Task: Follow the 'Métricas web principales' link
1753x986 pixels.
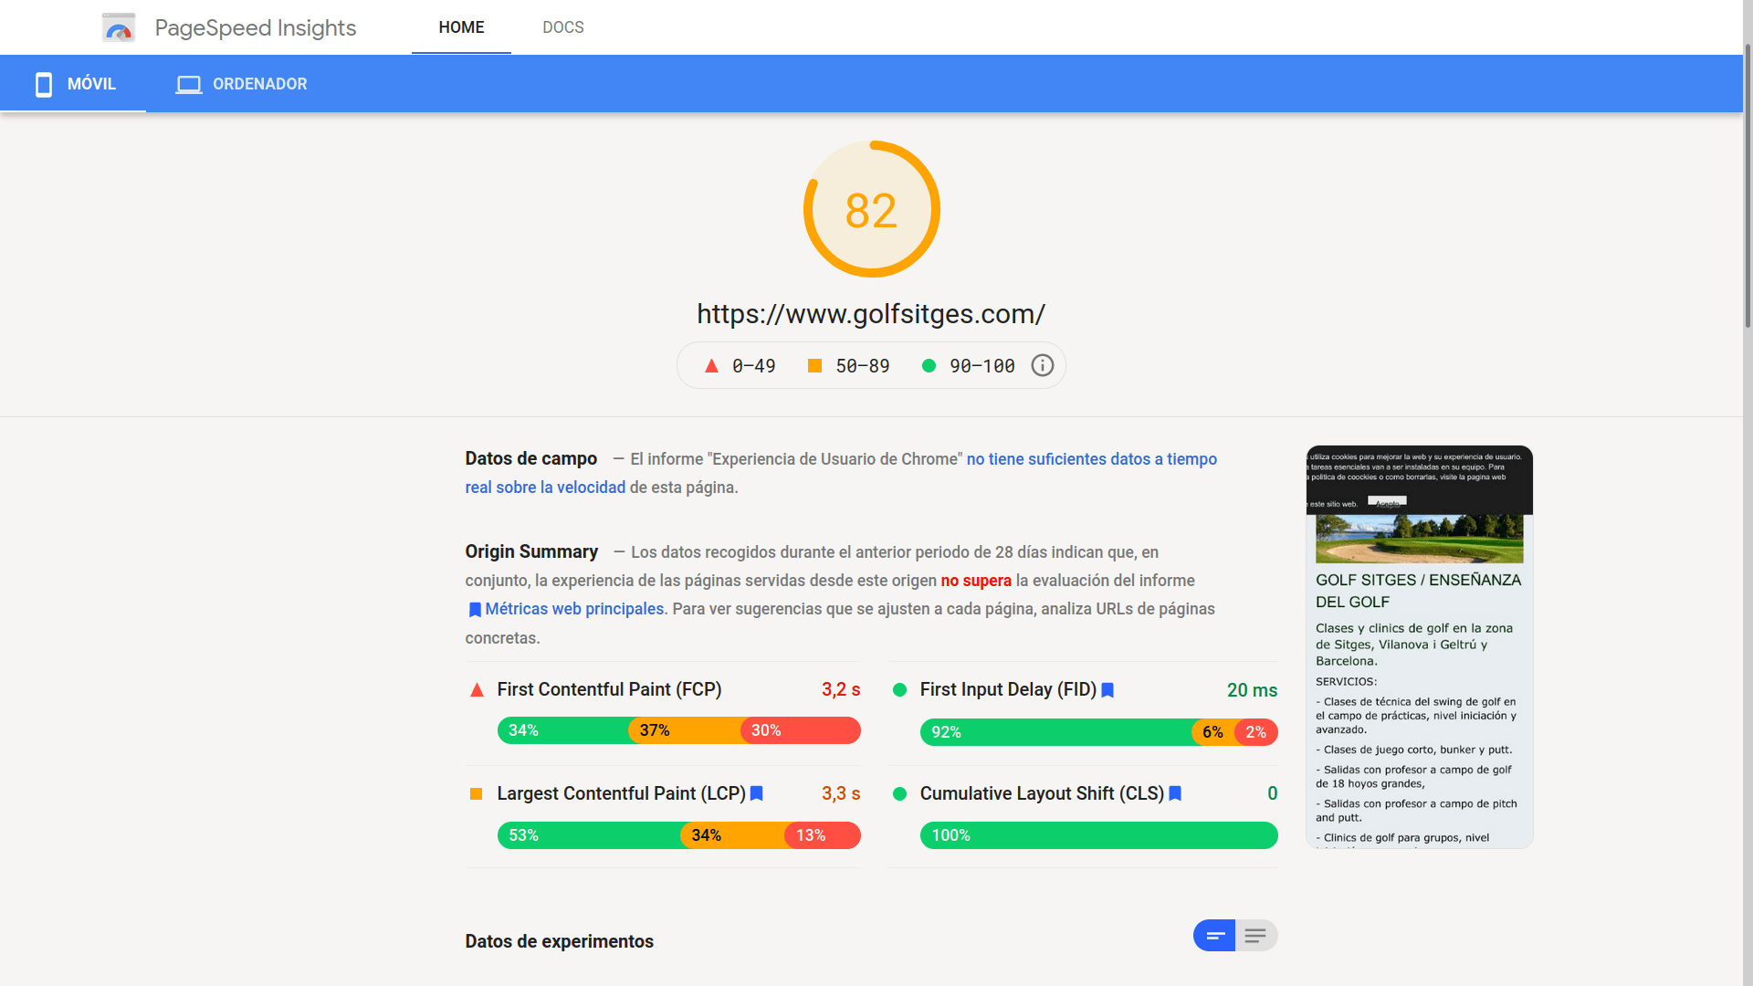Action: pos(574,609)
